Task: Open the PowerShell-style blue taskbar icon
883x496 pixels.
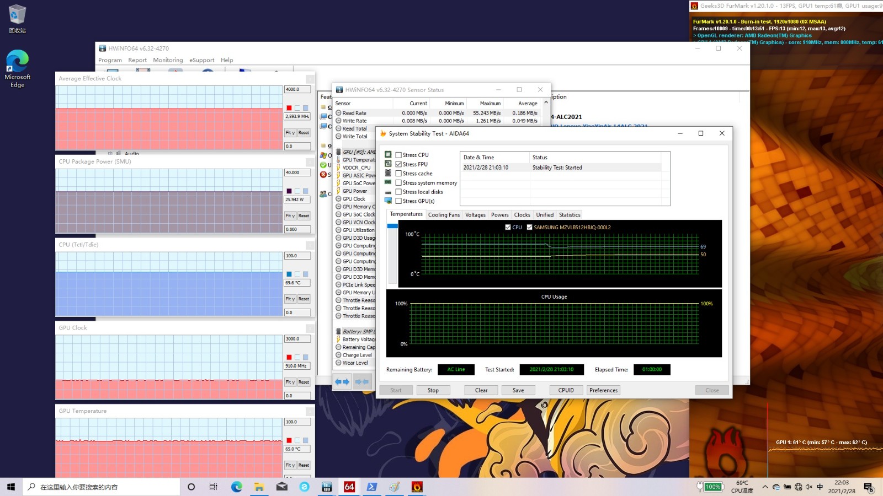Action: (x=372, y=487)
